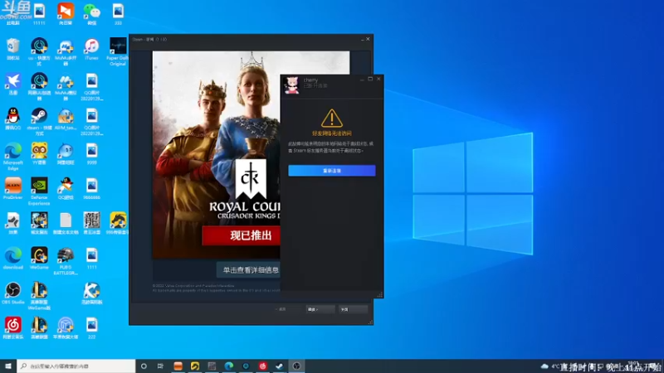Image resolution: width=664 pixels, height=373 pixels.
Task: Click the red NetEase Music taskbar icon
Action: click(262, 366)
